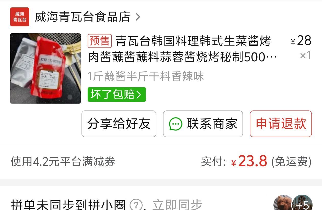This screenshot has height=210, width=322.
Task: Select the 1斤蘸酱半斤干料香辣味 specification text
Action: 146,76
